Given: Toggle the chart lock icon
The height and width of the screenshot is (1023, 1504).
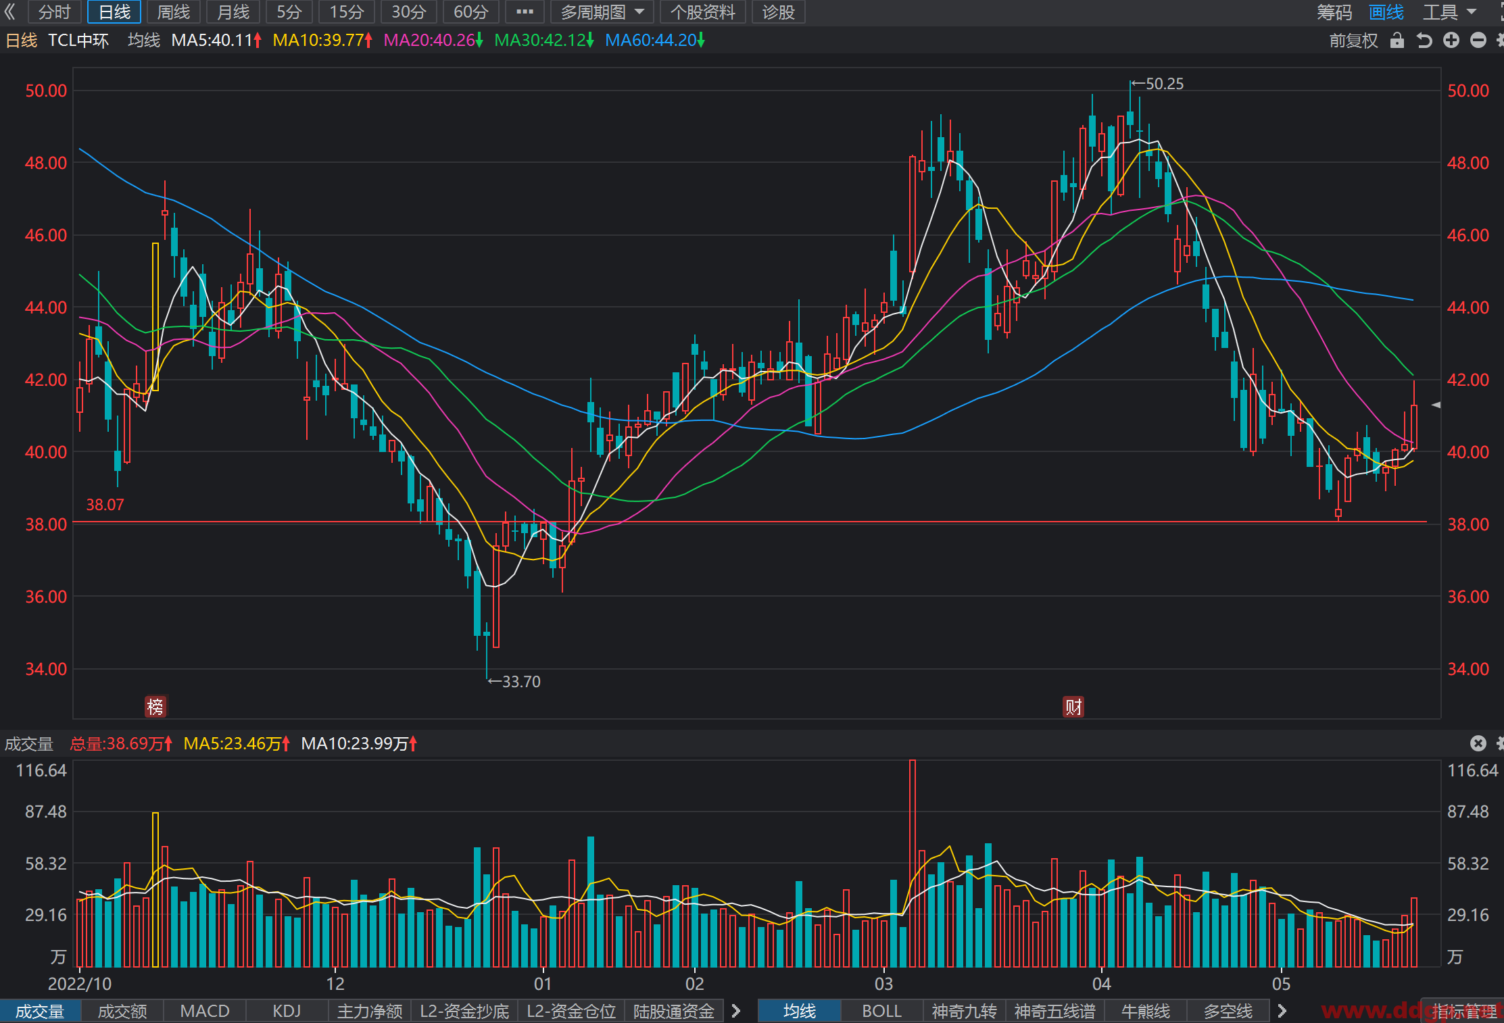Looking at the screenshot, I should (x=1397, y=41).
